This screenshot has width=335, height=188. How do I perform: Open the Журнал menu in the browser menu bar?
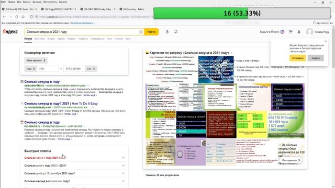[27, 2]
